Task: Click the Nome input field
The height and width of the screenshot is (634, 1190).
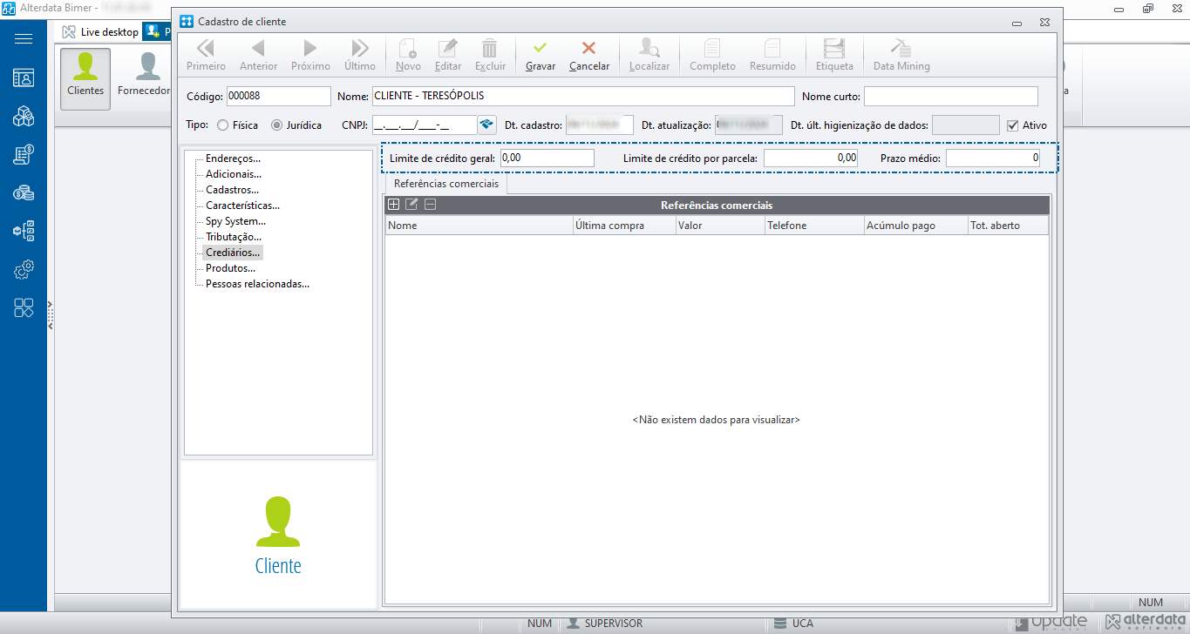Action: point(583,96)
